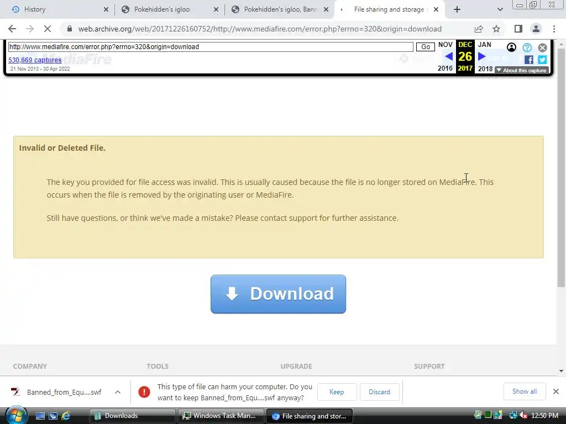Share capture on Facebook

pos(529,60)
